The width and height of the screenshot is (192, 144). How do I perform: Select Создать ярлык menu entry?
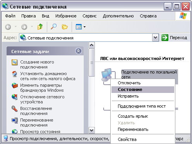143,116
